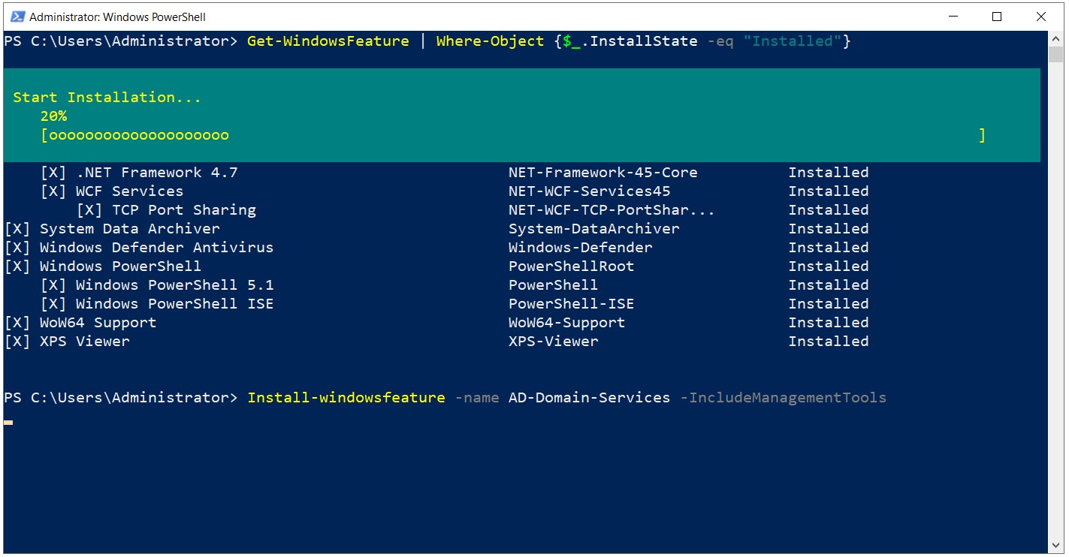Click 'Windows PowerShell ISE' display name
The width and height of the screenshot is (1069, 557).
pos(174,303)
